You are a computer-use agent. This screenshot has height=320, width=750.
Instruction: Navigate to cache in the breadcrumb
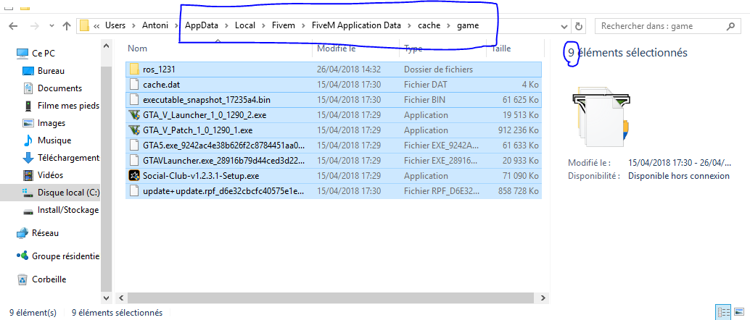point(429,26)
